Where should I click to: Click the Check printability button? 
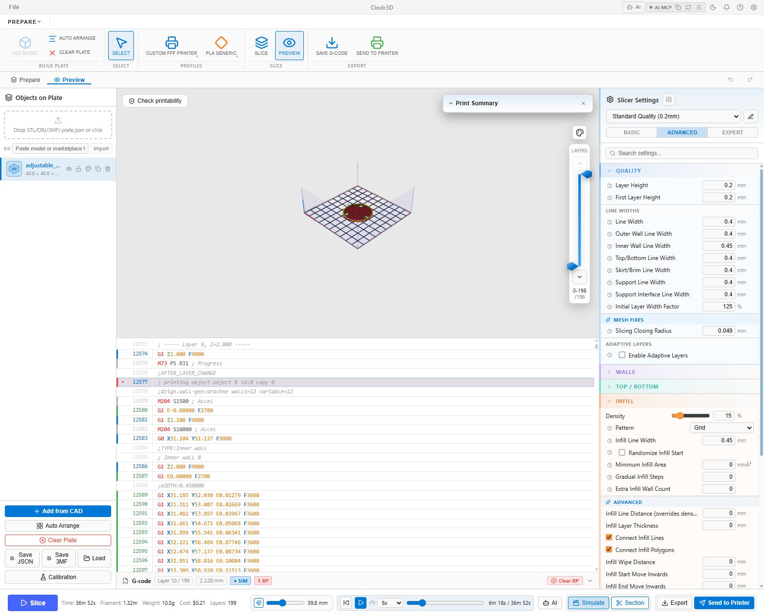click(155, 101)
